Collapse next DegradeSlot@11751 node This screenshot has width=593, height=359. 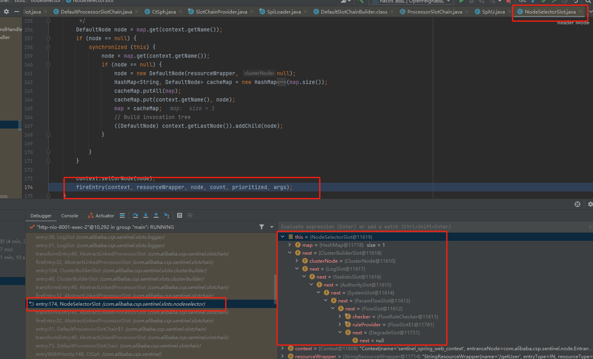[340, 332]
